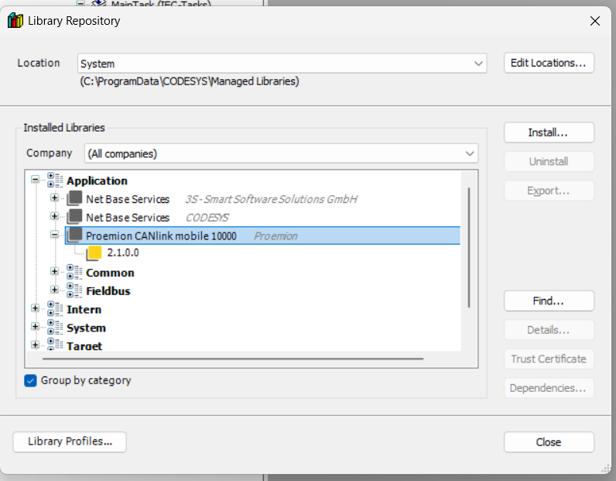Select the CODESYS Net Base Services entry

[128, 218]
